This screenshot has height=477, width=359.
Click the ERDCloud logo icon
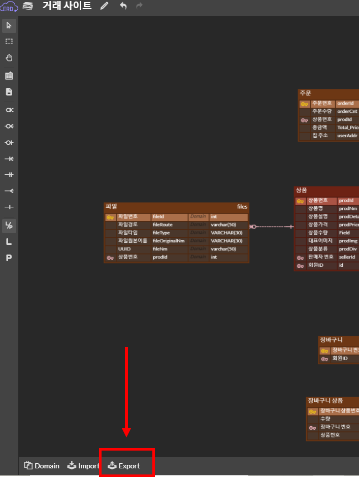coord(9,6)
